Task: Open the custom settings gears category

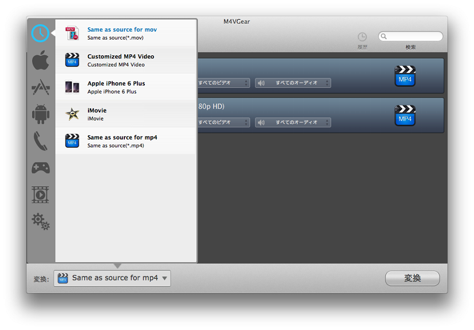Action: 41,222
